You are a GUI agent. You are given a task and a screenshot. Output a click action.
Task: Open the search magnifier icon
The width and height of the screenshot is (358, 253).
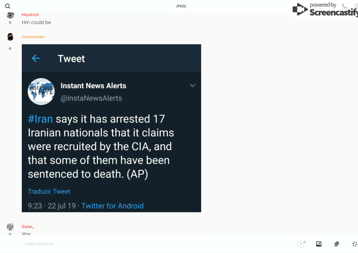click(x=8, y=6)
